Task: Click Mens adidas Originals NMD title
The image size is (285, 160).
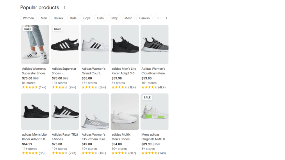Action: (154, 137)
